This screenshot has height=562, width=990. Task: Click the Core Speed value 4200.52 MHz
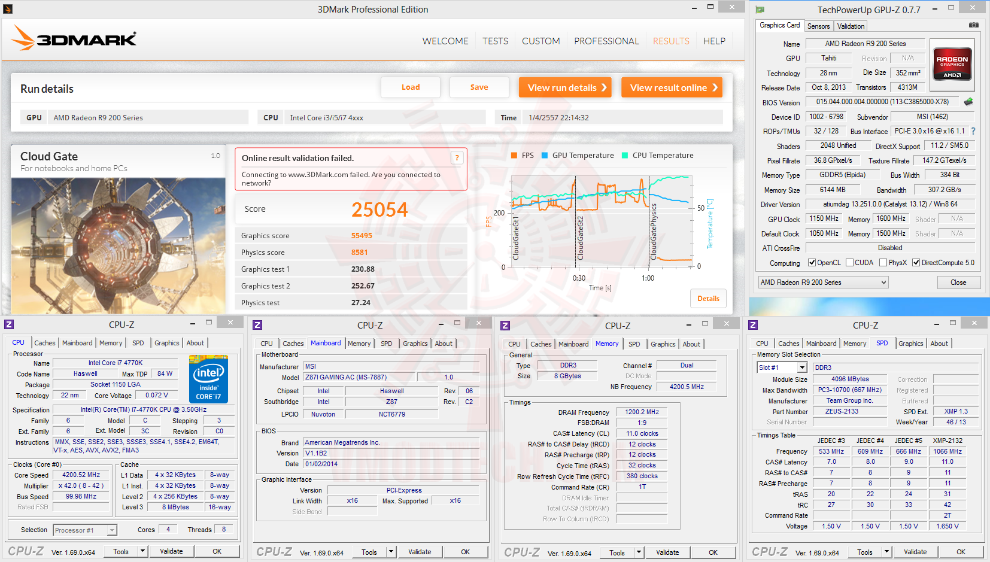tap(81, 475)
